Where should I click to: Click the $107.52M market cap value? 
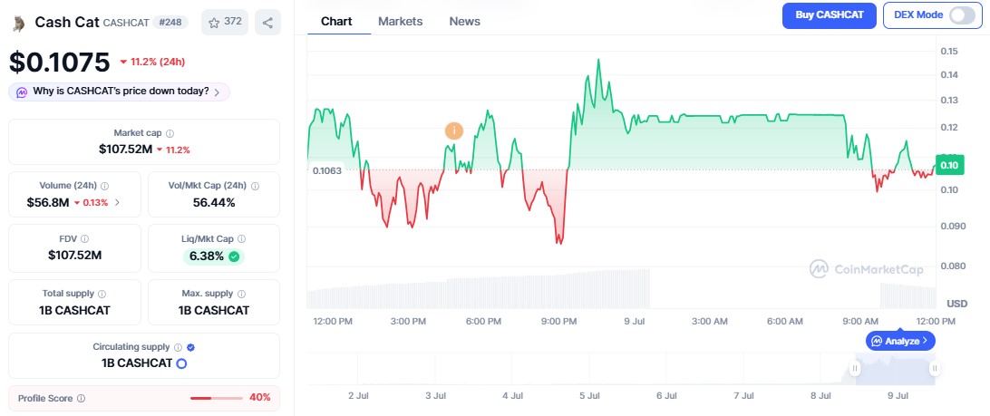point(126,150)
